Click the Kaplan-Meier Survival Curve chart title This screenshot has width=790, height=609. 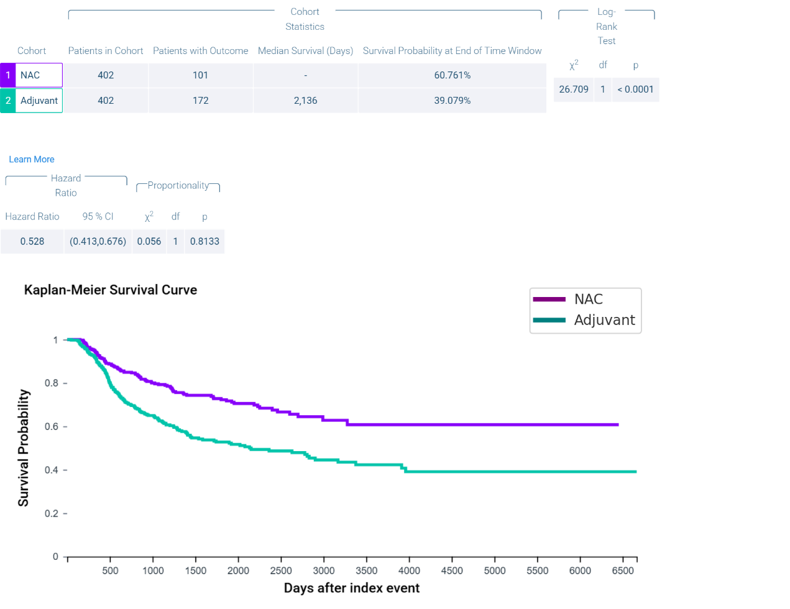[x=111, y=290]
